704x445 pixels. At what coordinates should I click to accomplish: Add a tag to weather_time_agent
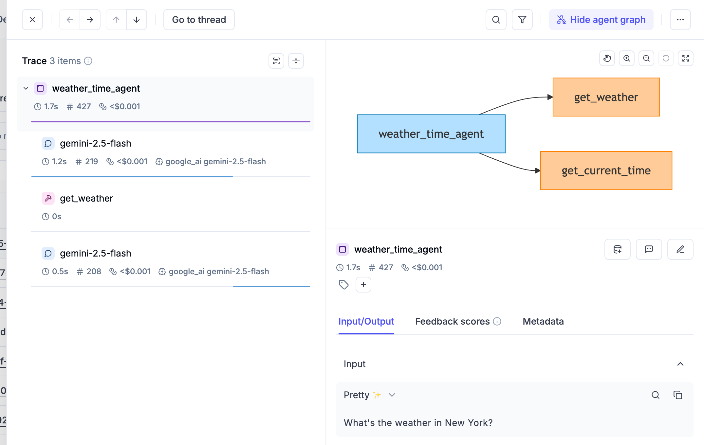[x=363, y=285]
